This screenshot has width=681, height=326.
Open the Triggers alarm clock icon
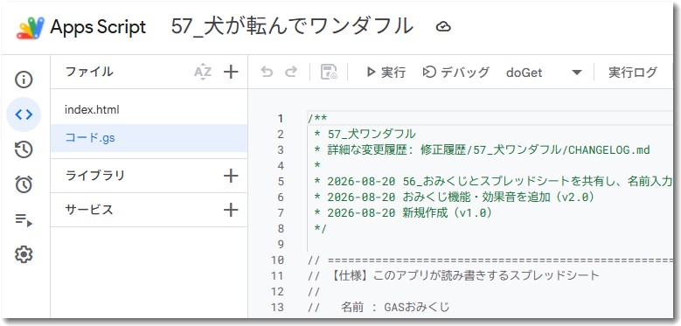[24, 184]
